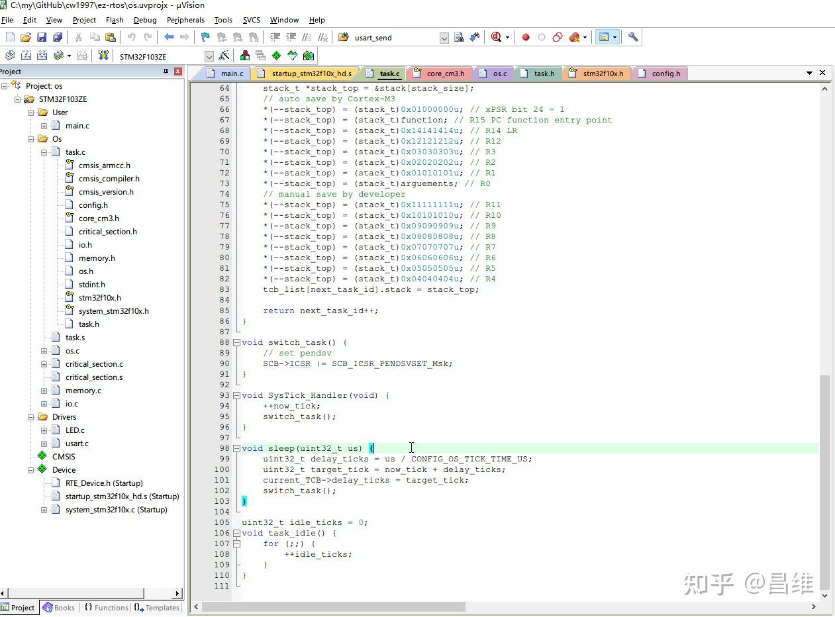Switch to the core_cm3.h editor tab
Viewport: 835px width, 617px height.
pos(445,73)
